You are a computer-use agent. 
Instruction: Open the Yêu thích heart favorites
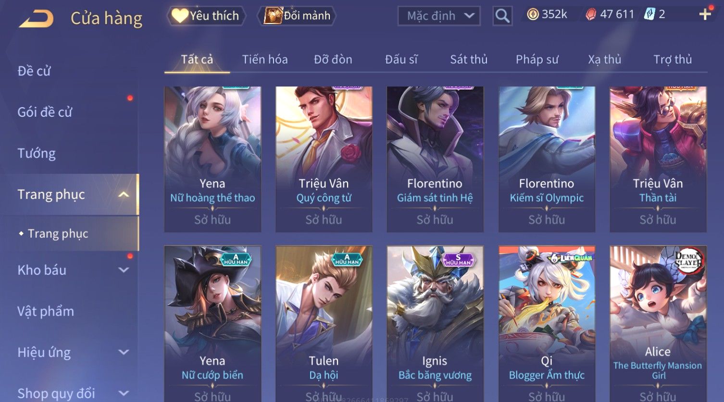point(206,16)
